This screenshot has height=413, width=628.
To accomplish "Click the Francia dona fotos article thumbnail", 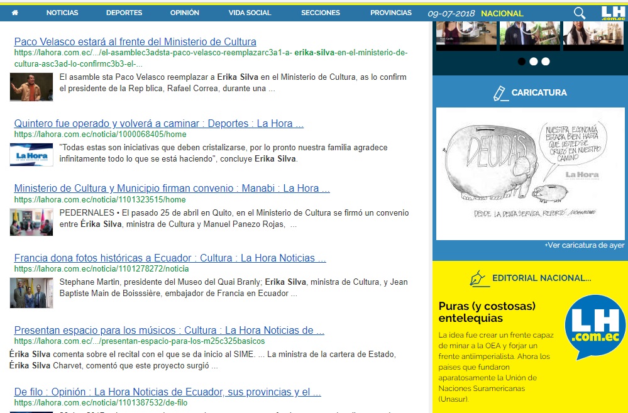I will click(x=31, y=293).
